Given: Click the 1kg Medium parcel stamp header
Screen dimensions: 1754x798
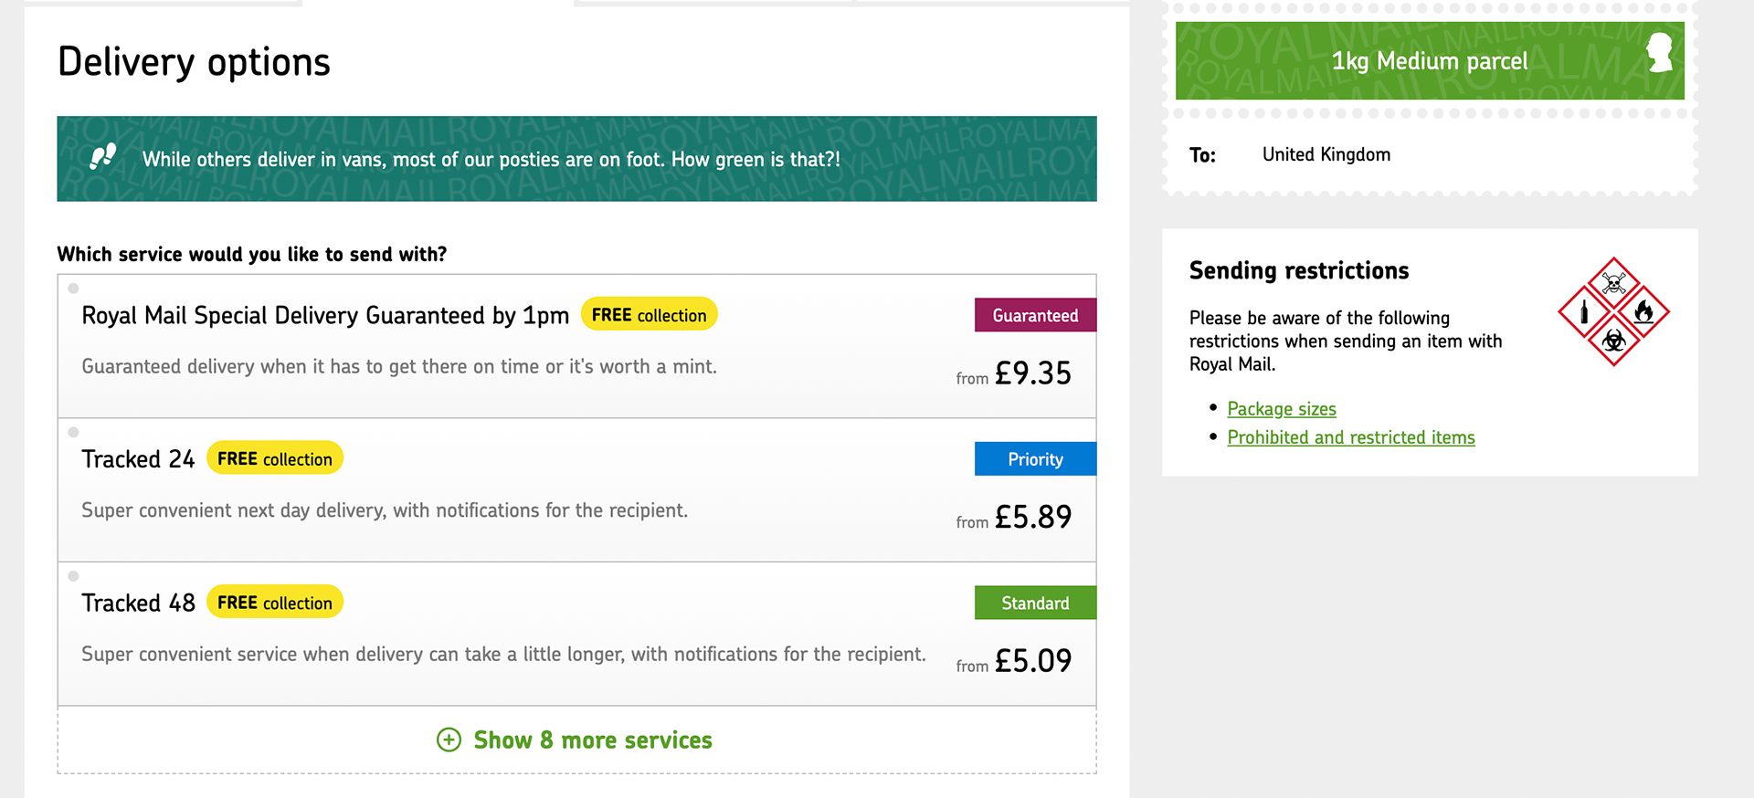Looking at the screenshot, I should 1430,60.
